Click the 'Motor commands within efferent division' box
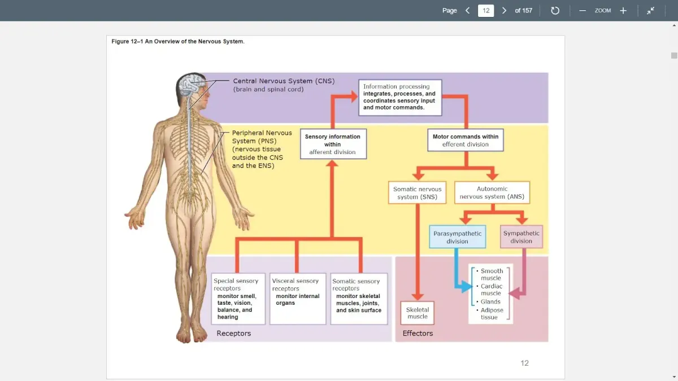Screen dimensions: 678x381 tap(466, 141)
